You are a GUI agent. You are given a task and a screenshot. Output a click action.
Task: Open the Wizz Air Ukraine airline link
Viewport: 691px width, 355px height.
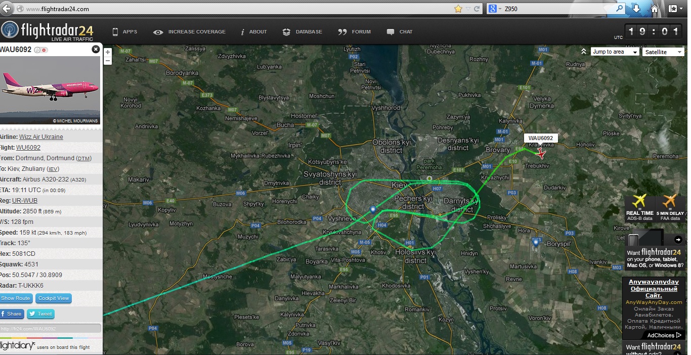[x=41, y=137]
